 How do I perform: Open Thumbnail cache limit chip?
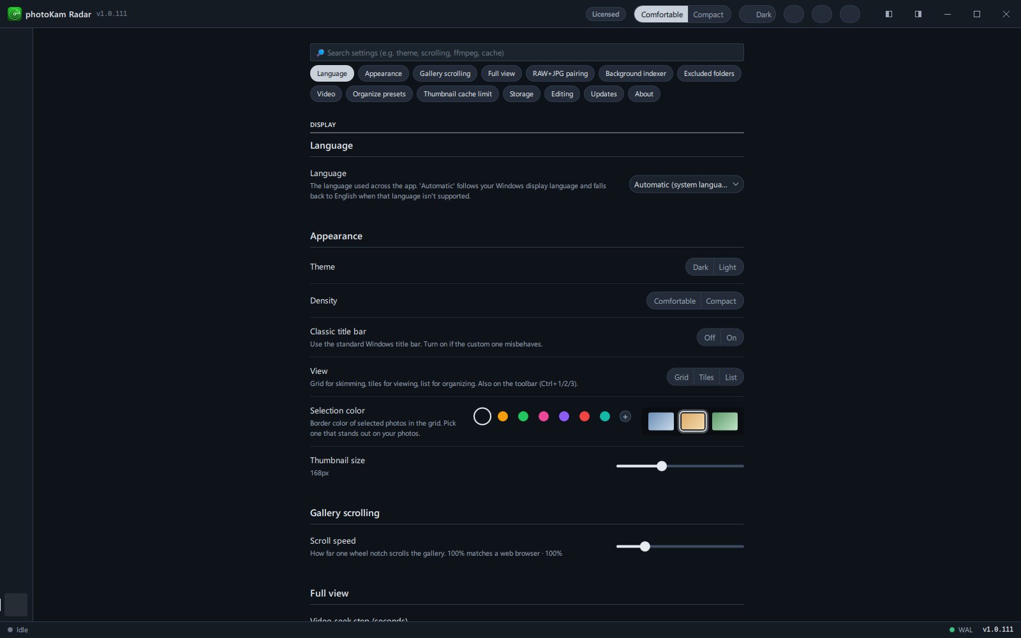458,94
